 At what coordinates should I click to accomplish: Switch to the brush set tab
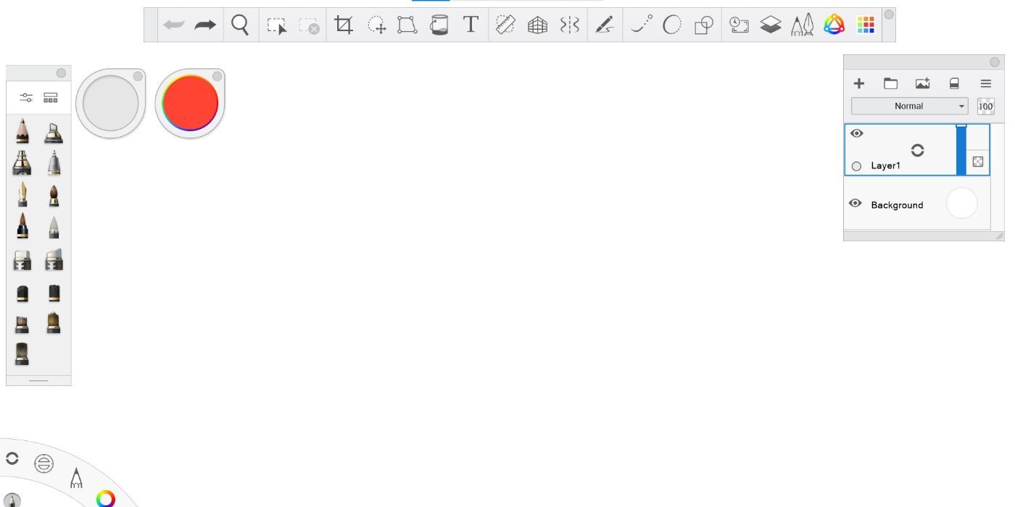(50, 96)
